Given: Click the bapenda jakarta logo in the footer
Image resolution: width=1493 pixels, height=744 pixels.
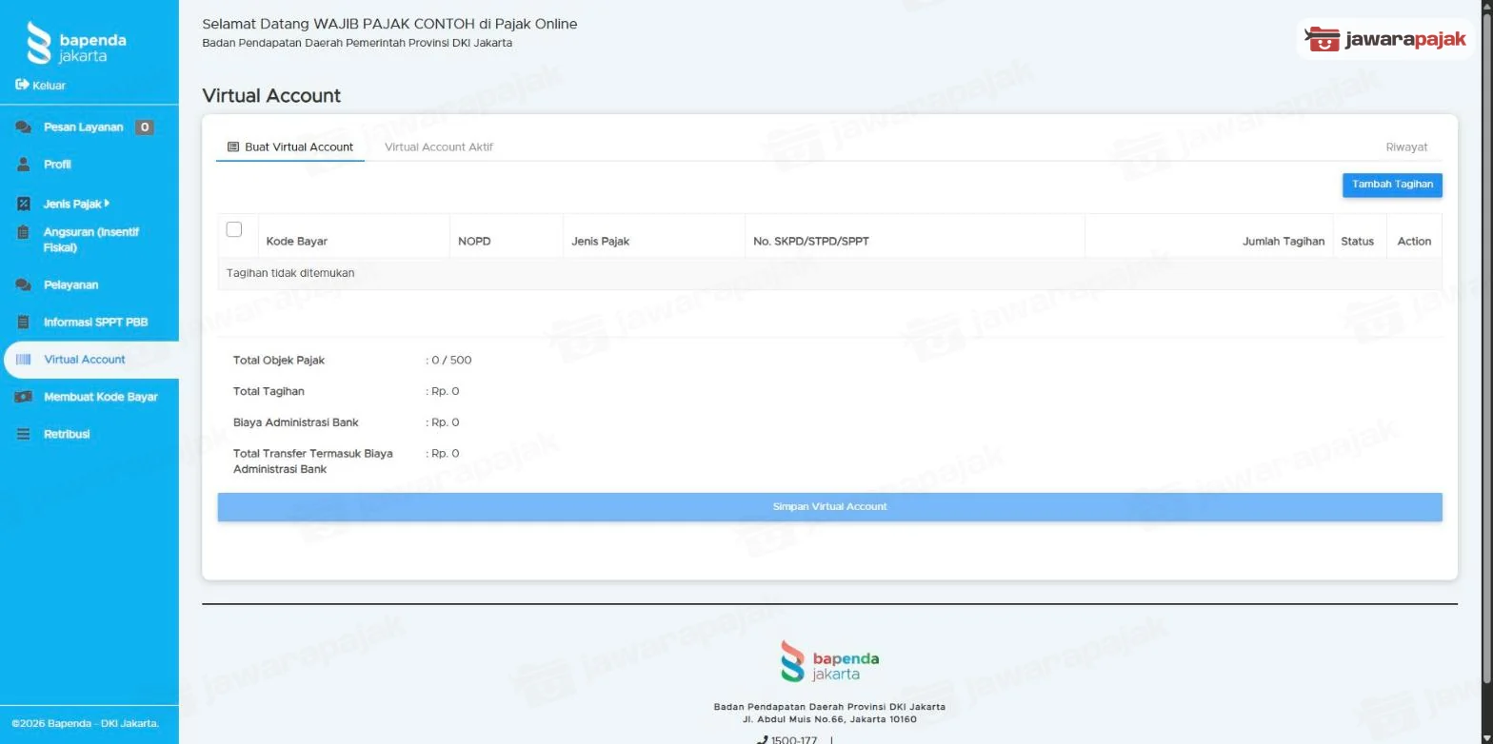Looking at the screenshot, I should [x=829, y=661].
